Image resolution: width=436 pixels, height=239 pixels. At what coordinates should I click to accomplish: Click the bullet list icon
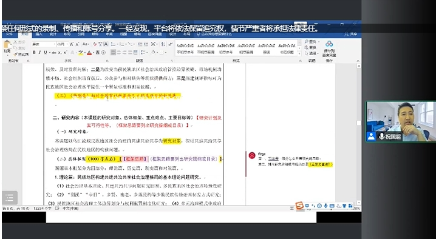pos(114,44)
